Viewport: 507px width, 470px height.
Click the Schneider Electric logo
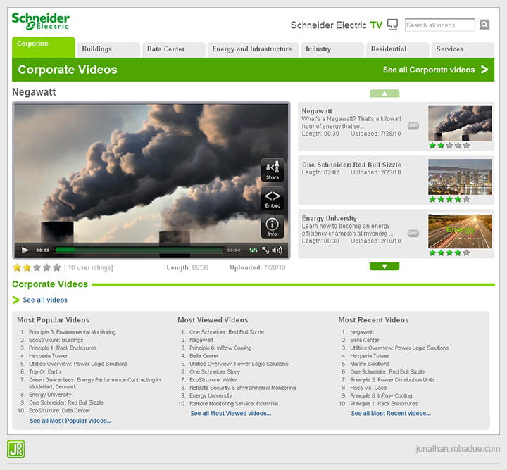[41, 21]
